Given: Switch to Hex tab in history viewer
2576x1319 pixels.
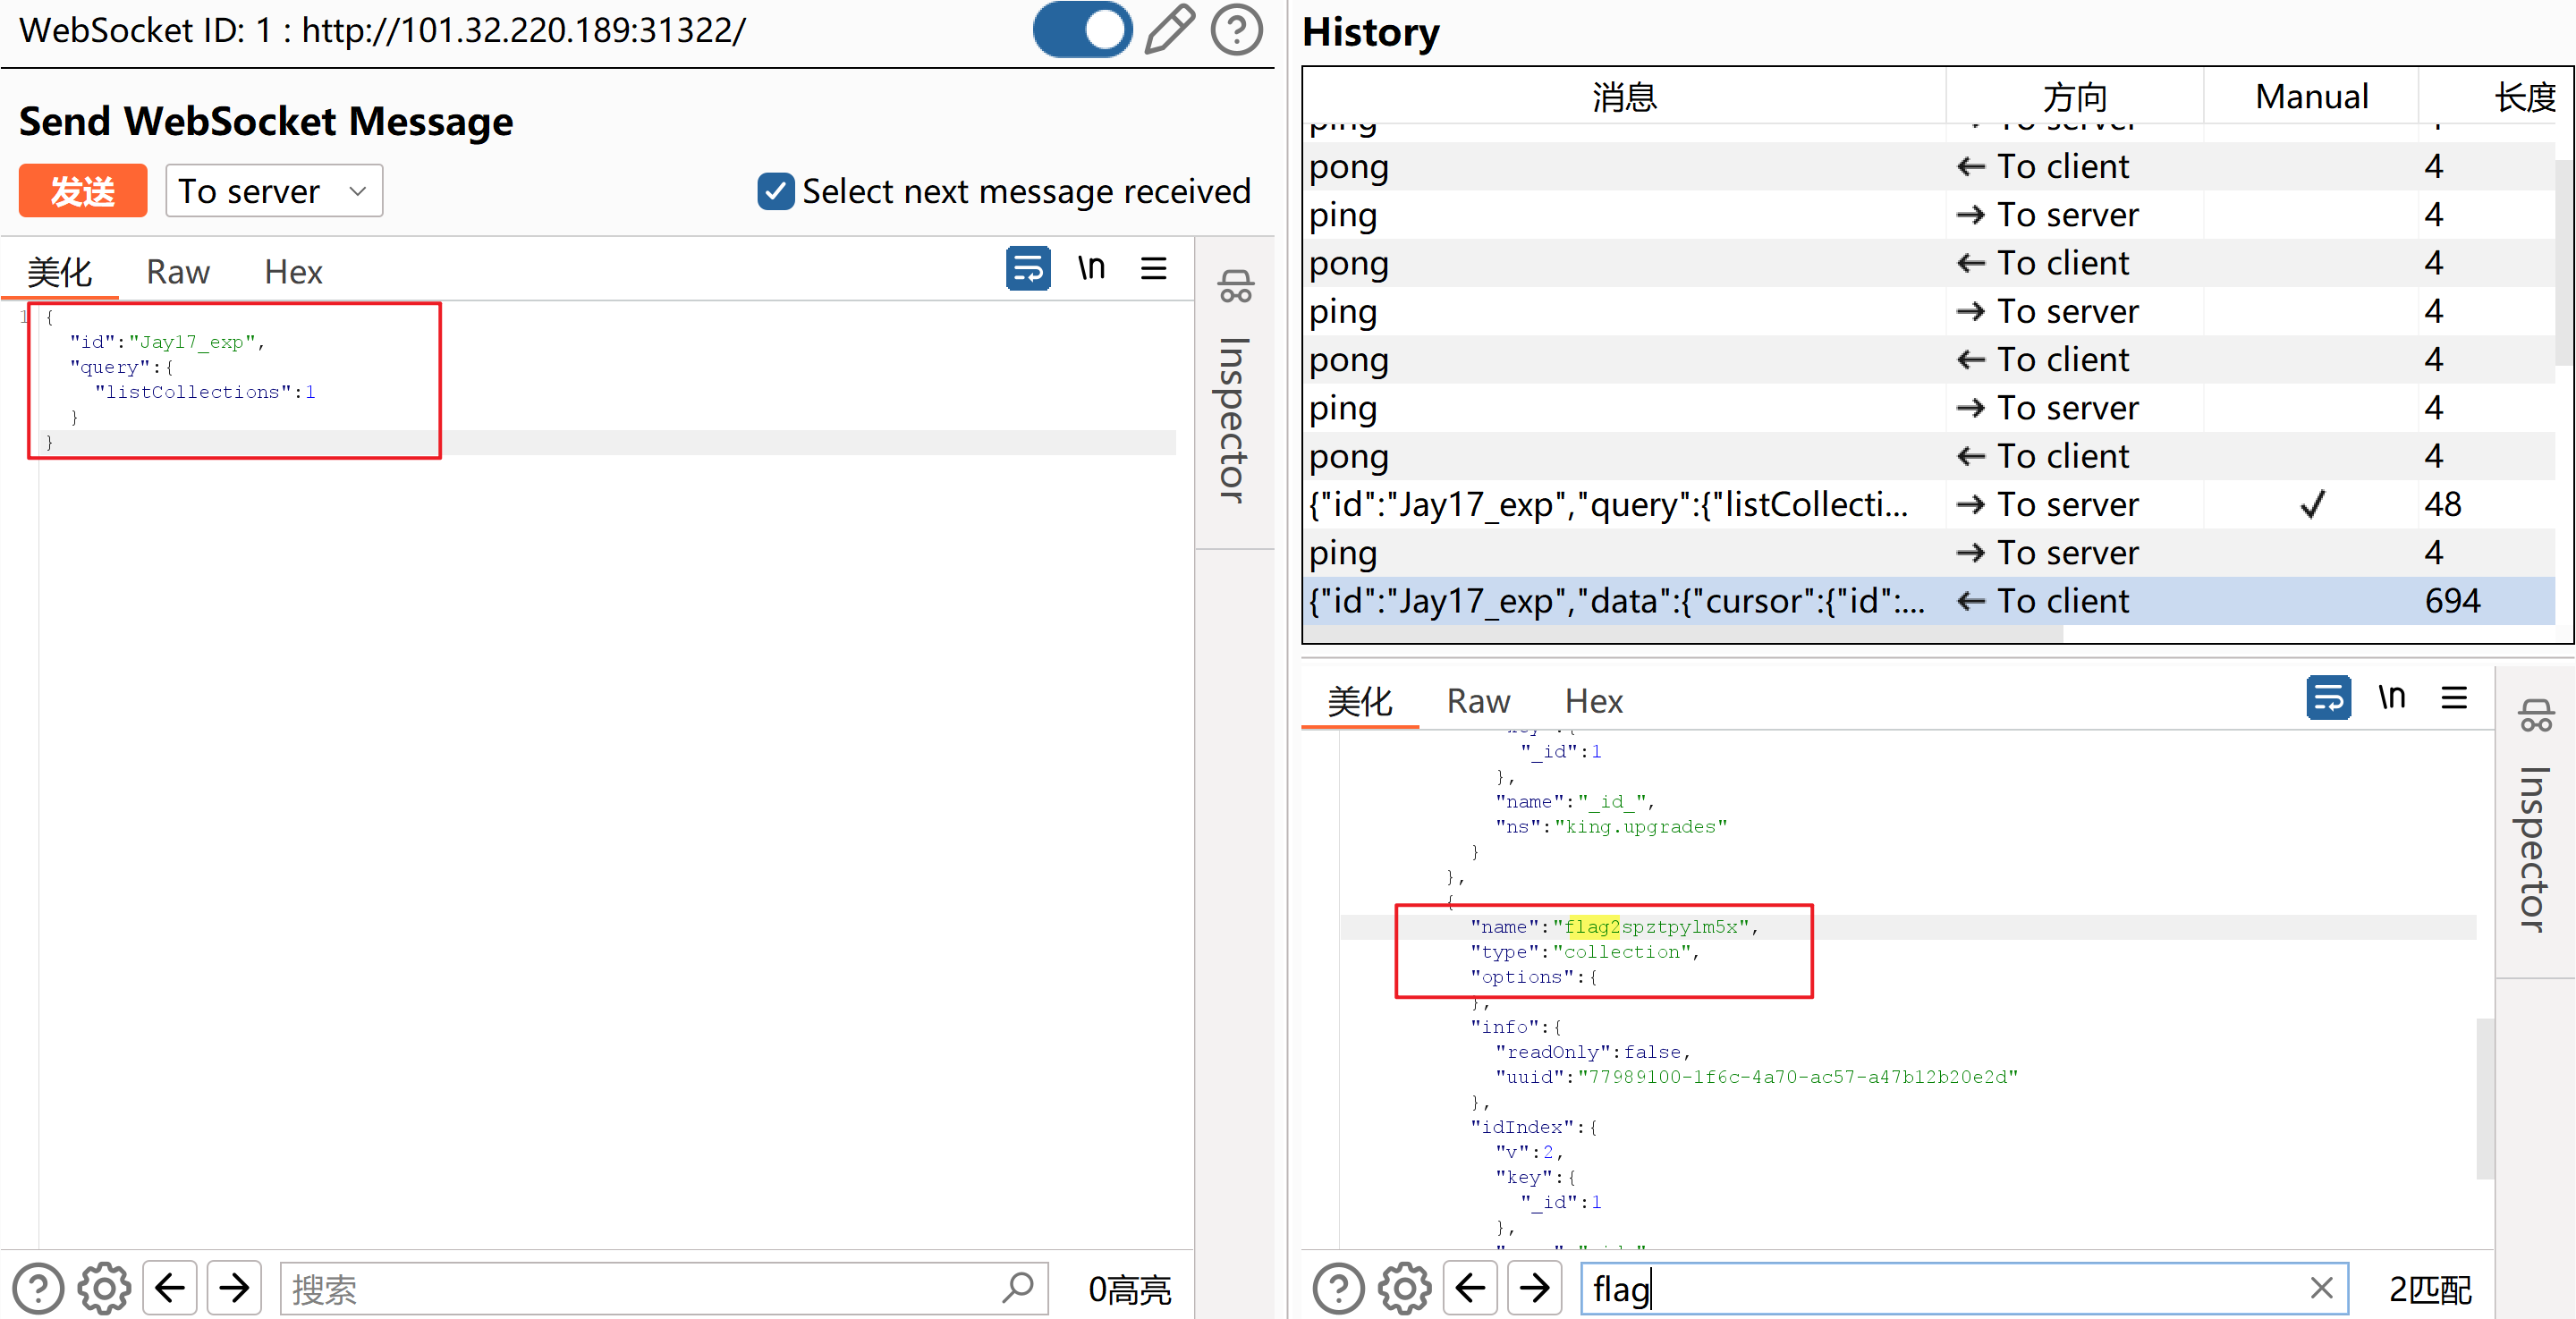Looking at the screenshot, I should (1593, 701).
